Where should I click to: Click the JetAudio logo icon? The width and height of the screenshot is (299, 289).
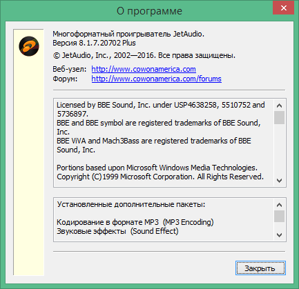click(29, 46)
